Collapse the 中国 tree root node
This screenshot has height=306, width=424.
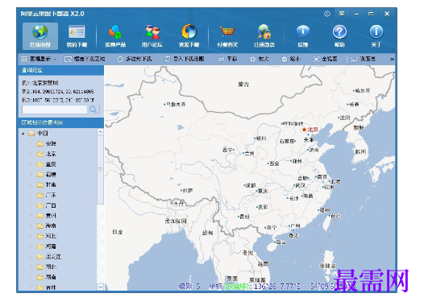pos(23,134)
